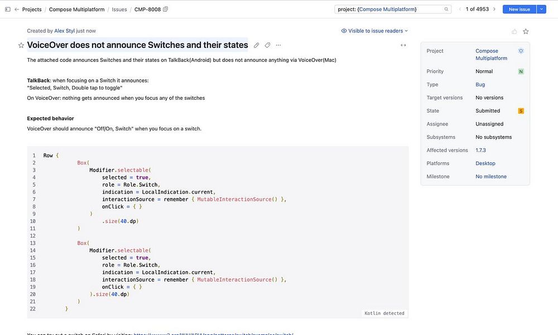
Task: Edit the issue title with pencil icon
Action: coord(257,45)
